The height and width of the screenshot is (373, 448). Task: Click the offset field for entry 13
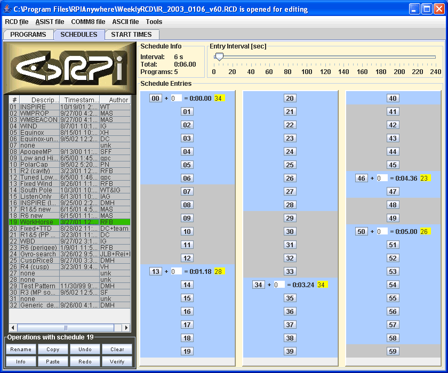tap(177, 271)
